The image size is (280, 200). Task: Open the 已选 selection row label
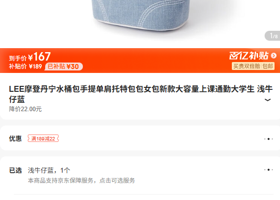click(15, 170)
